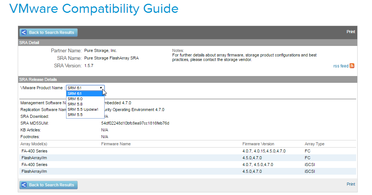Pick SRM 5.5 from the dropdown options
This screenshot has height=195, width=372.
(x=85, y=115)
